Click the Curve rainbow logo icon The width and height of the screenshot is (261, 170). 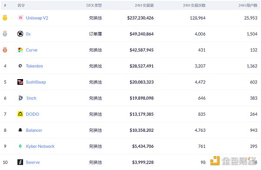(20, 50)
